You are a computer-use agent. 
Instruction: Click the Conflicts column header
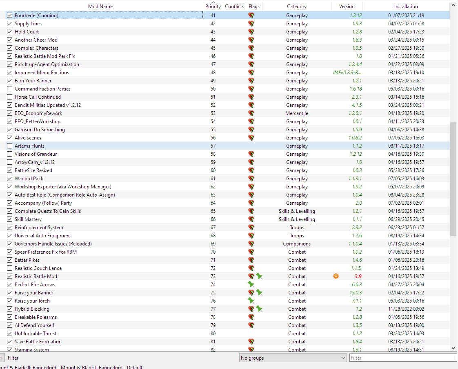click(235, 7)
